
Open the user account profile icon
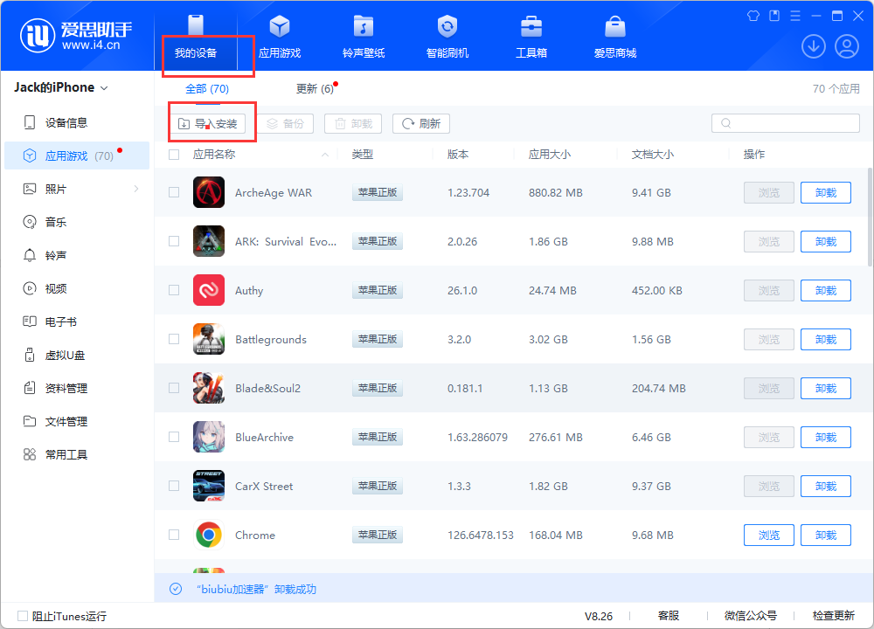pos(847,46)
